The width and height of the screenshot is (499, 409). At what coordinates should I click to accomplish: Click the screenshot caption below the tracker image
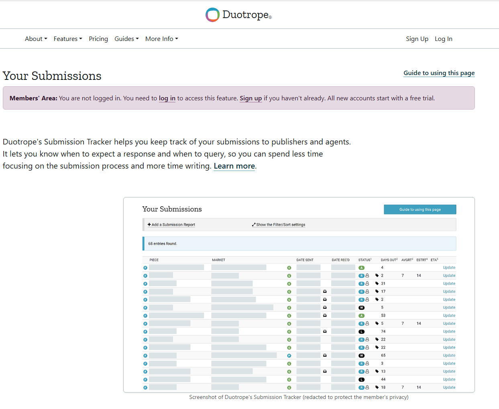click(x=299, y=397)
